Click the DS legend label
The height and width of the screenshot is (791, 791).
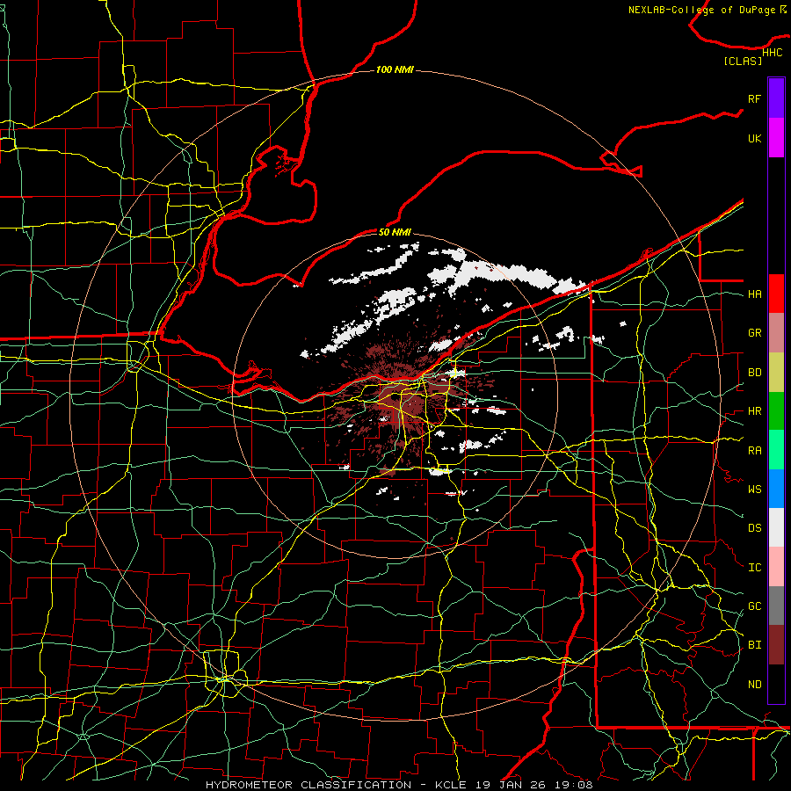click(754, 528)
